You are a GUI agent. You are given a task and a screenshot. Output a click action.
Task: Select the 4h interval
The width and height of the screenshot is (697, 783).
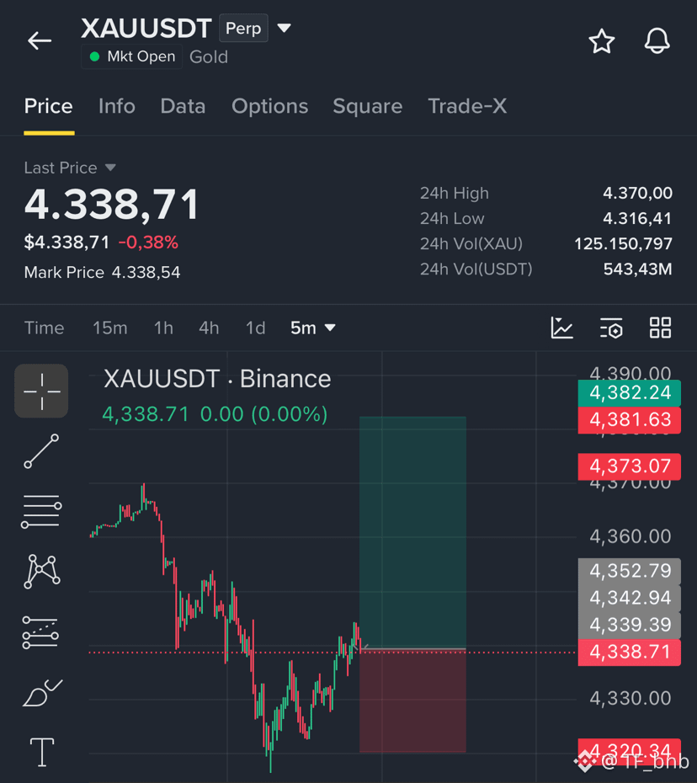209,328
